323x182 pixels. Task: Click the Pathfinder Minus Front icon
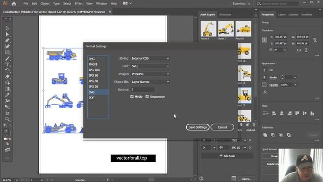click(x=273, y=135)
